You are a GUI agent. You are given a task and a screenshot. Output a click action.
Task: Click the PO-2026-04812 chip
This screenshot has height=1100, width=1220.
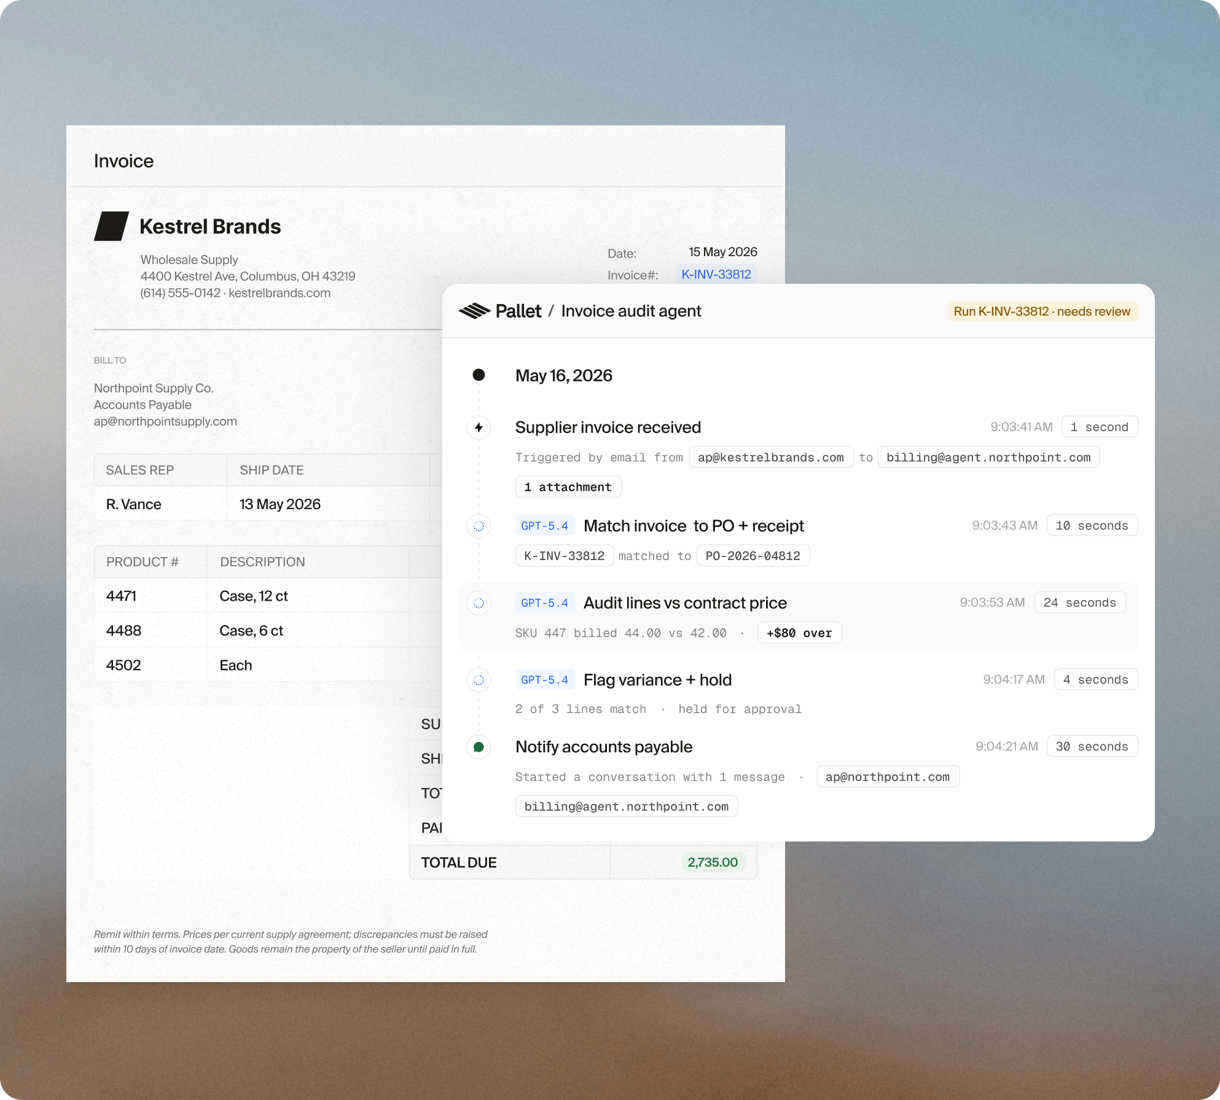click(x=753, y=556)
